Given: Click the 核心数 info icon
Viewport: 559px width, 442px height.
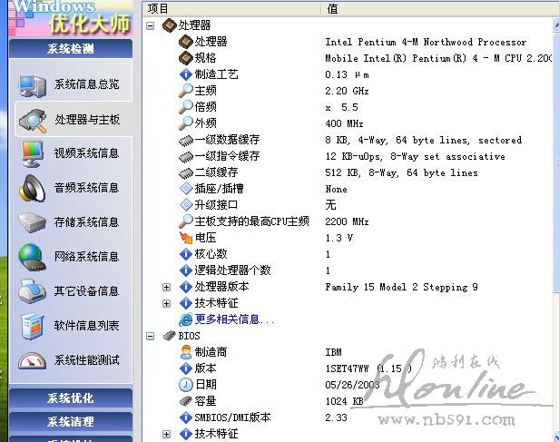Looking at the screenshot, I should click(x=186, y=254).
